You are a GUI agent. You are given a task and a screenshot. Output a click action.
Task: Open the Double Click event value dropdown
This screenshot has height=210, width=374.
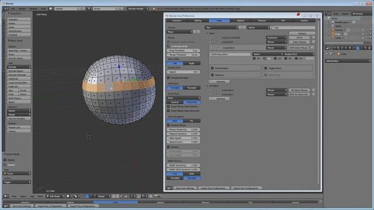tap(299, 54)
